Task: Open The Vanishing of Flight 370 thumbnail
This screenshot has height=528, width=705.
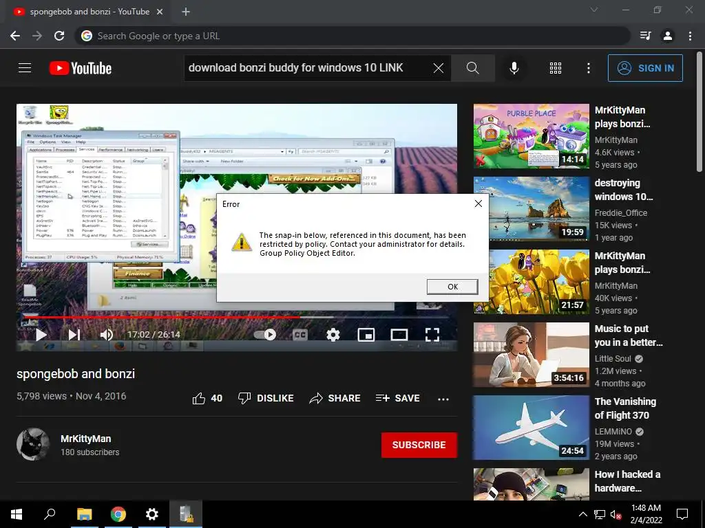Action: pyautogui.click(x=531, y=428)
